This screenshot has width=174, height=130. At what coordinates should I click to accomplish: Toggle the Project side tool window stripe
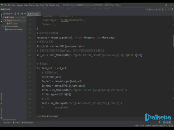tap(1, 17)
